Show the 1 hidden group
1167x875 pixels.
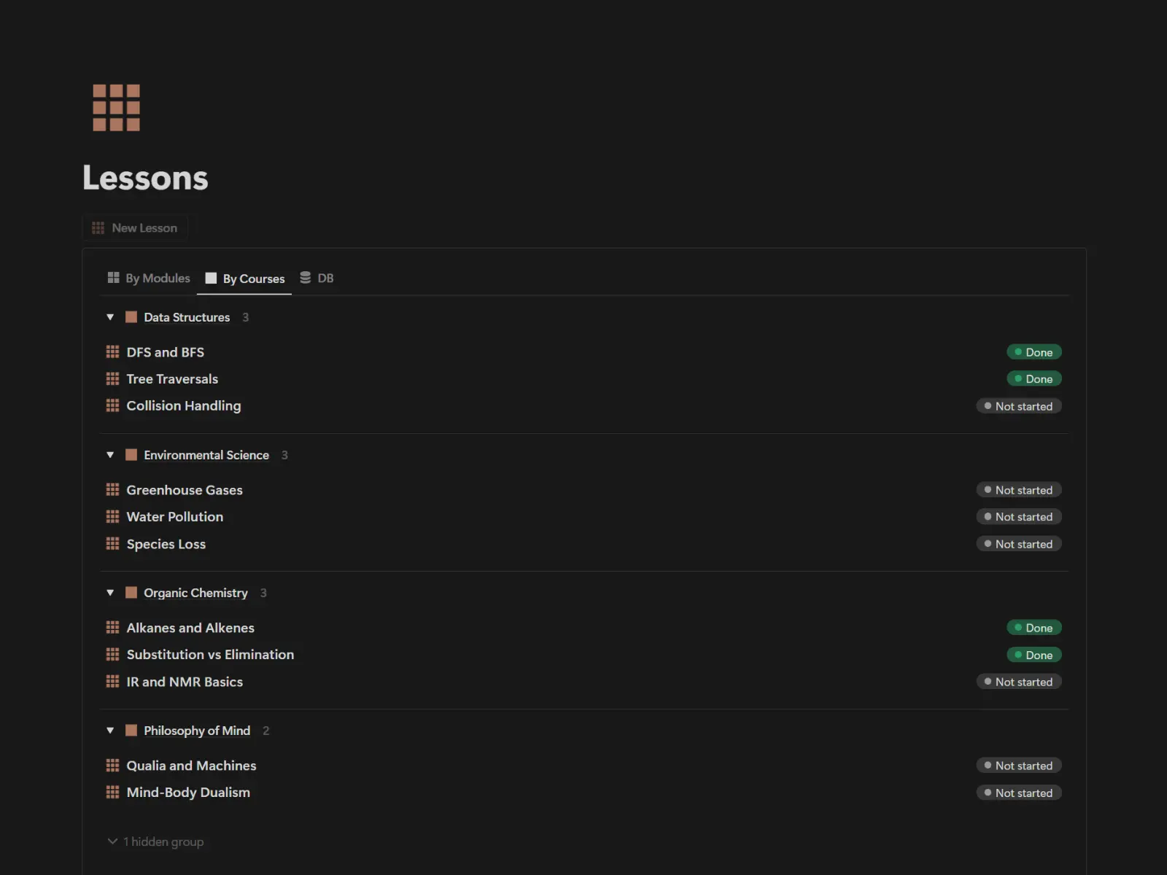(155, 841)
